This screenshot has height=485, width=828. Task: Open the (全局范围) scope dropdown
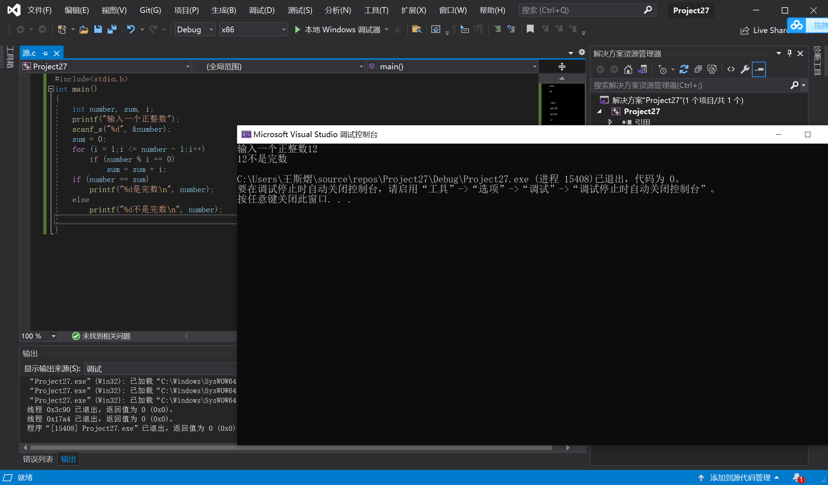click(279, 66)
